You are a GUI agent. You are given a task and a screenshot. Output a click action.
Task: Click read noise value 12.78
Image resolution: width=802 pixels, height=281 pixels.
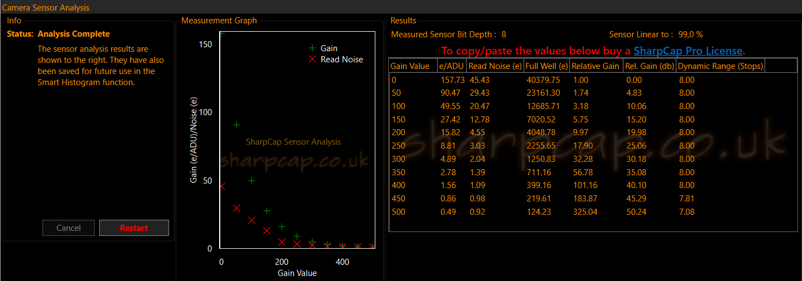tap(480, 120)
